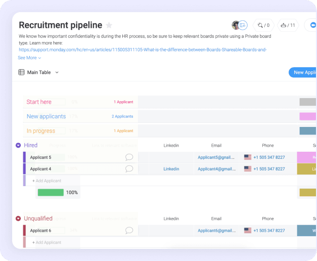Open the Main Table view dropdown arrow
This screenshot has height=261, width=317.
57,72
